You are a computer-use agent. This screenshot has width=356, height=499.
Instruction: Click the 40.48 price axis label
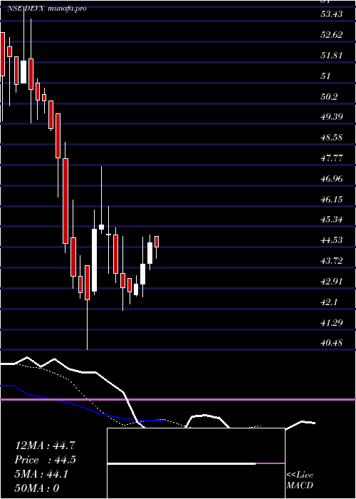coord(332,343)
